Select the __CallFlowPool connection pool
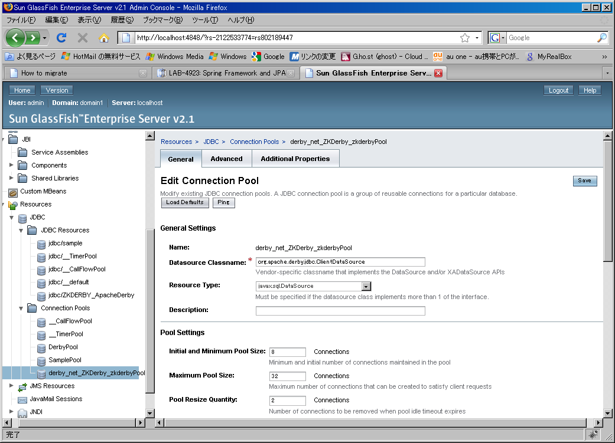 click(70, 321)
